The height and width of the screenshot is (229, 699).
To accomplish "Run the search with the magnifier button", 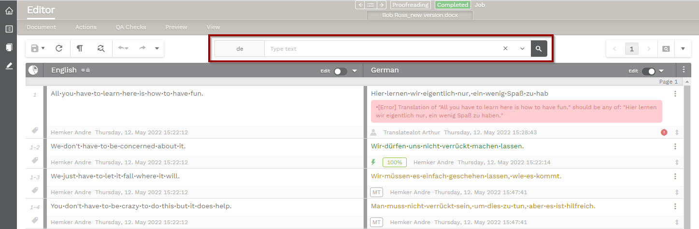I will tap(539, 49).
